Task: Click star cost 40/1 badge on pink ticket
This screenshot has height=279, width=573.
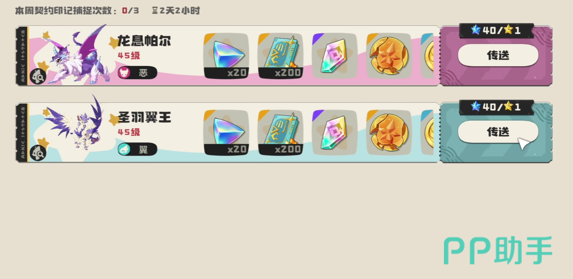Action: pyautogui.click(x=496, y=30)
